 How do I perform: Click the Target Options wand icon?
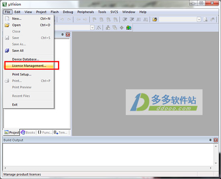(x=99, y=28)
